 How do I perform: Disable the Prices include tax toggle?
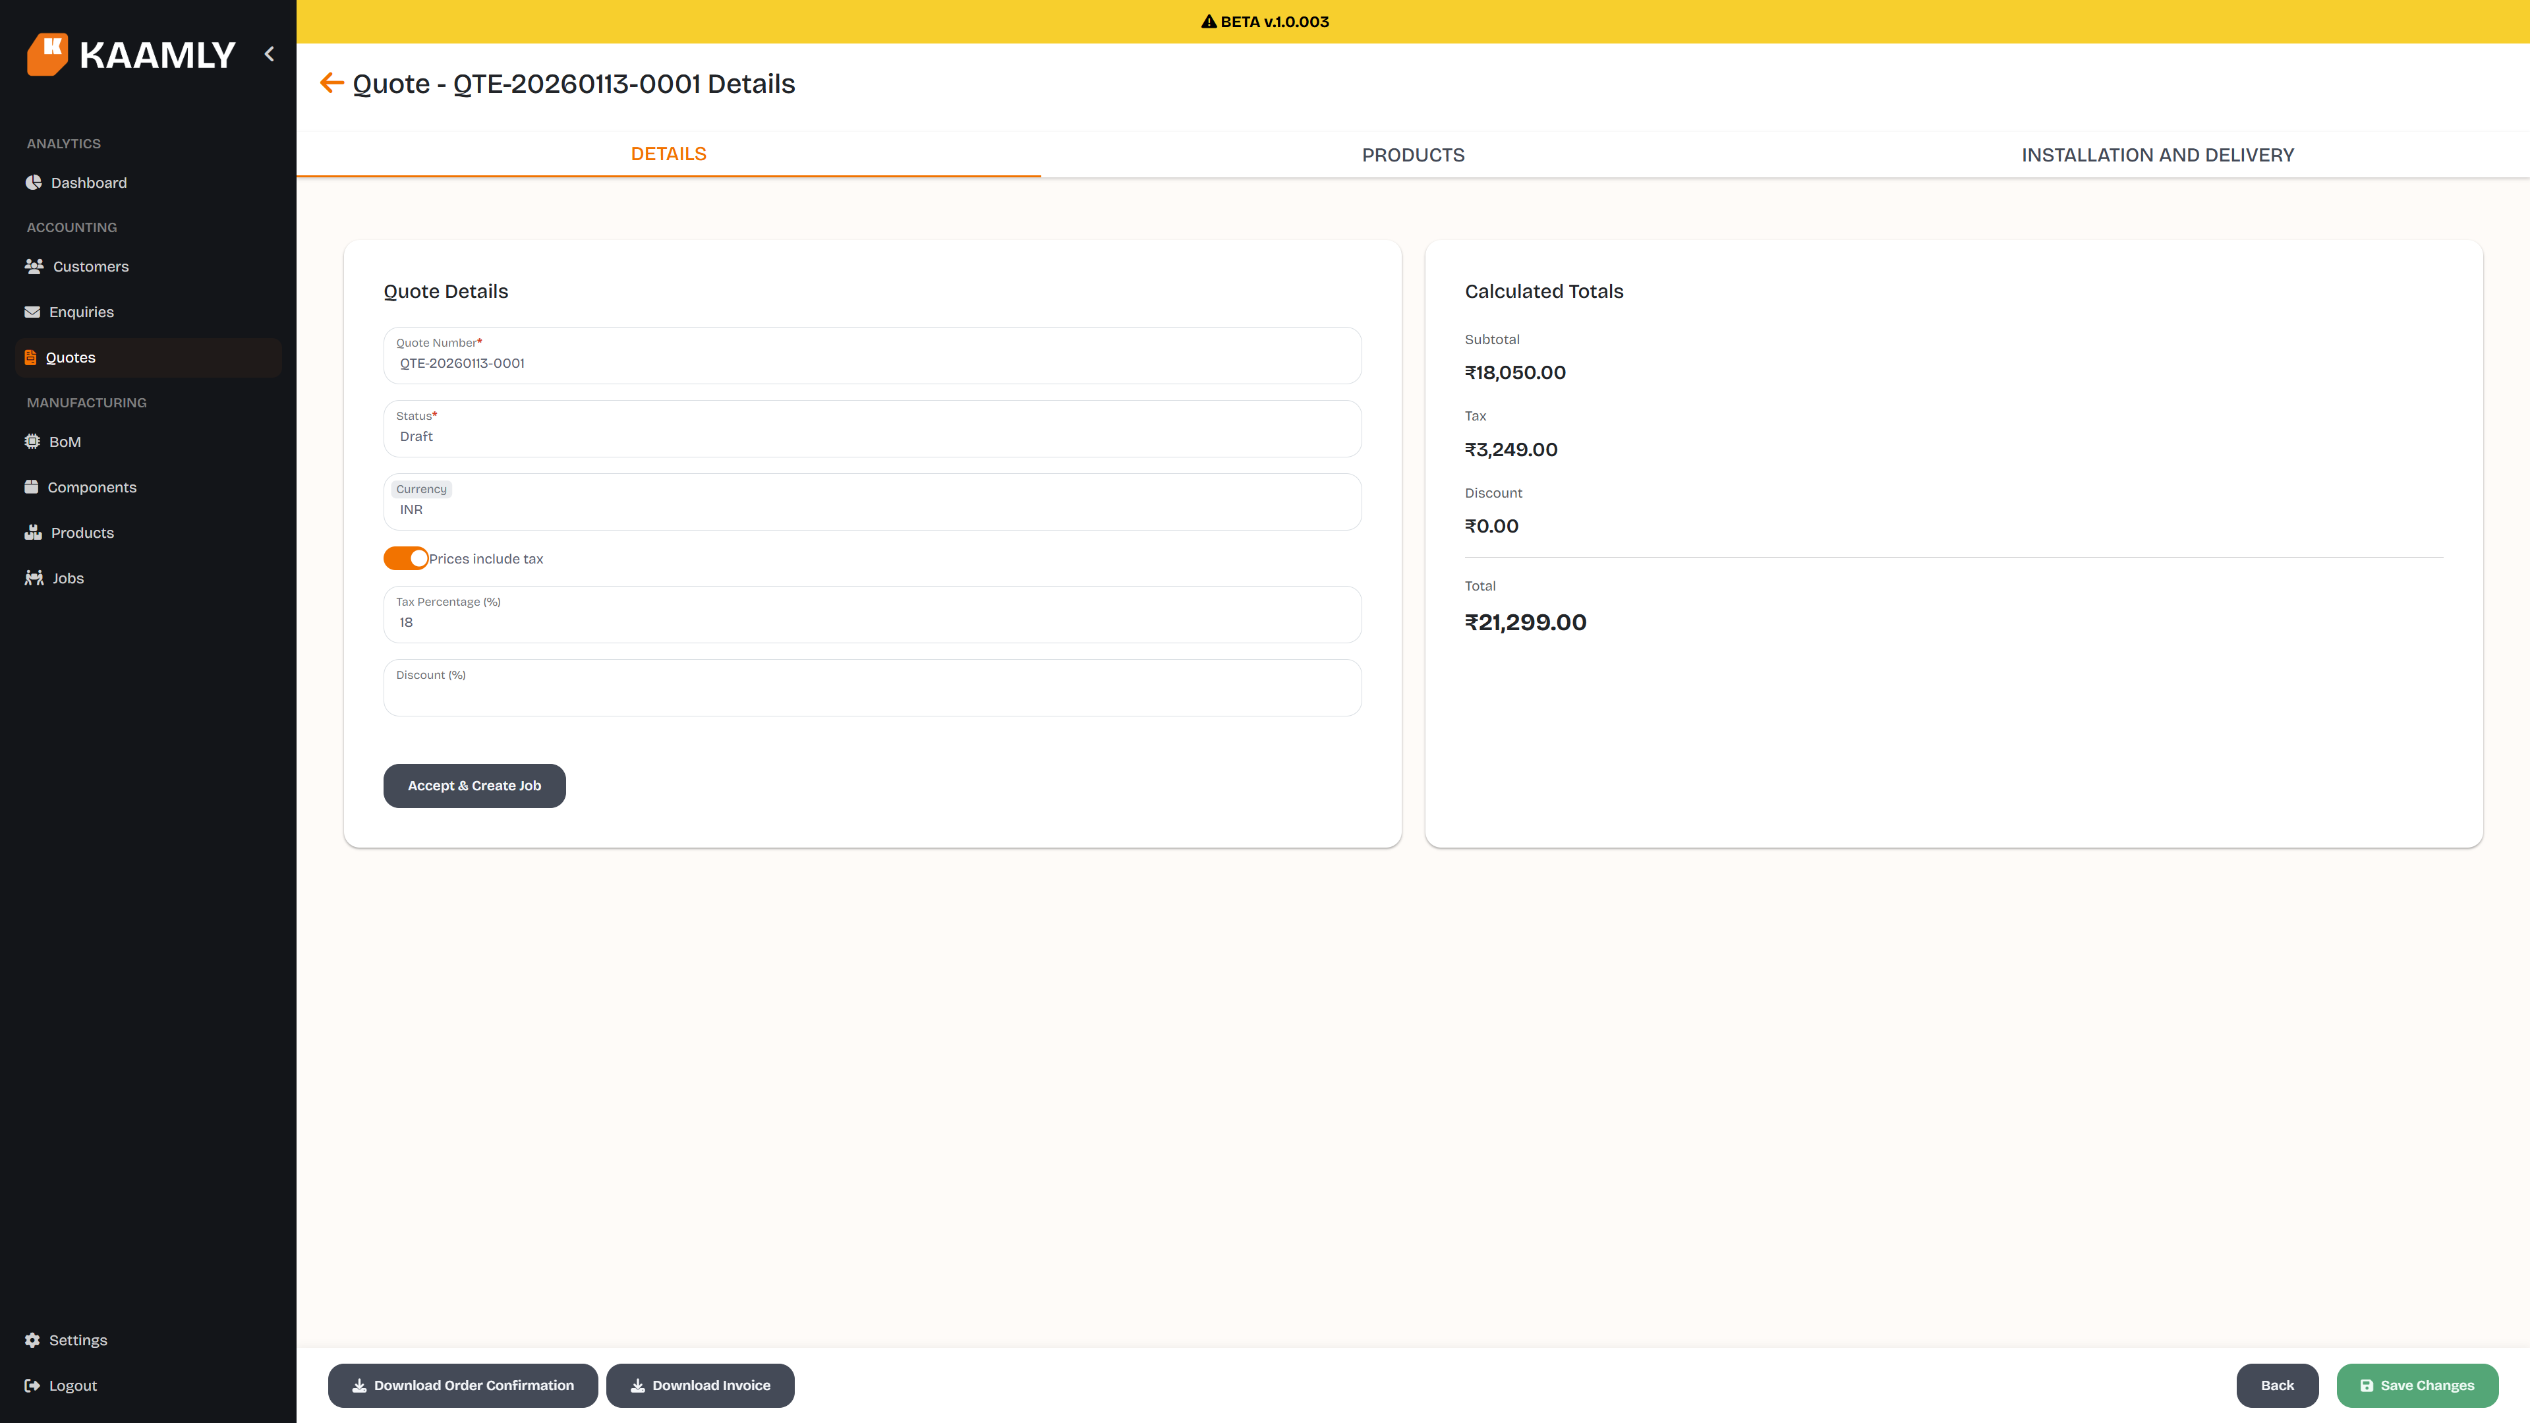pos(405,558)
